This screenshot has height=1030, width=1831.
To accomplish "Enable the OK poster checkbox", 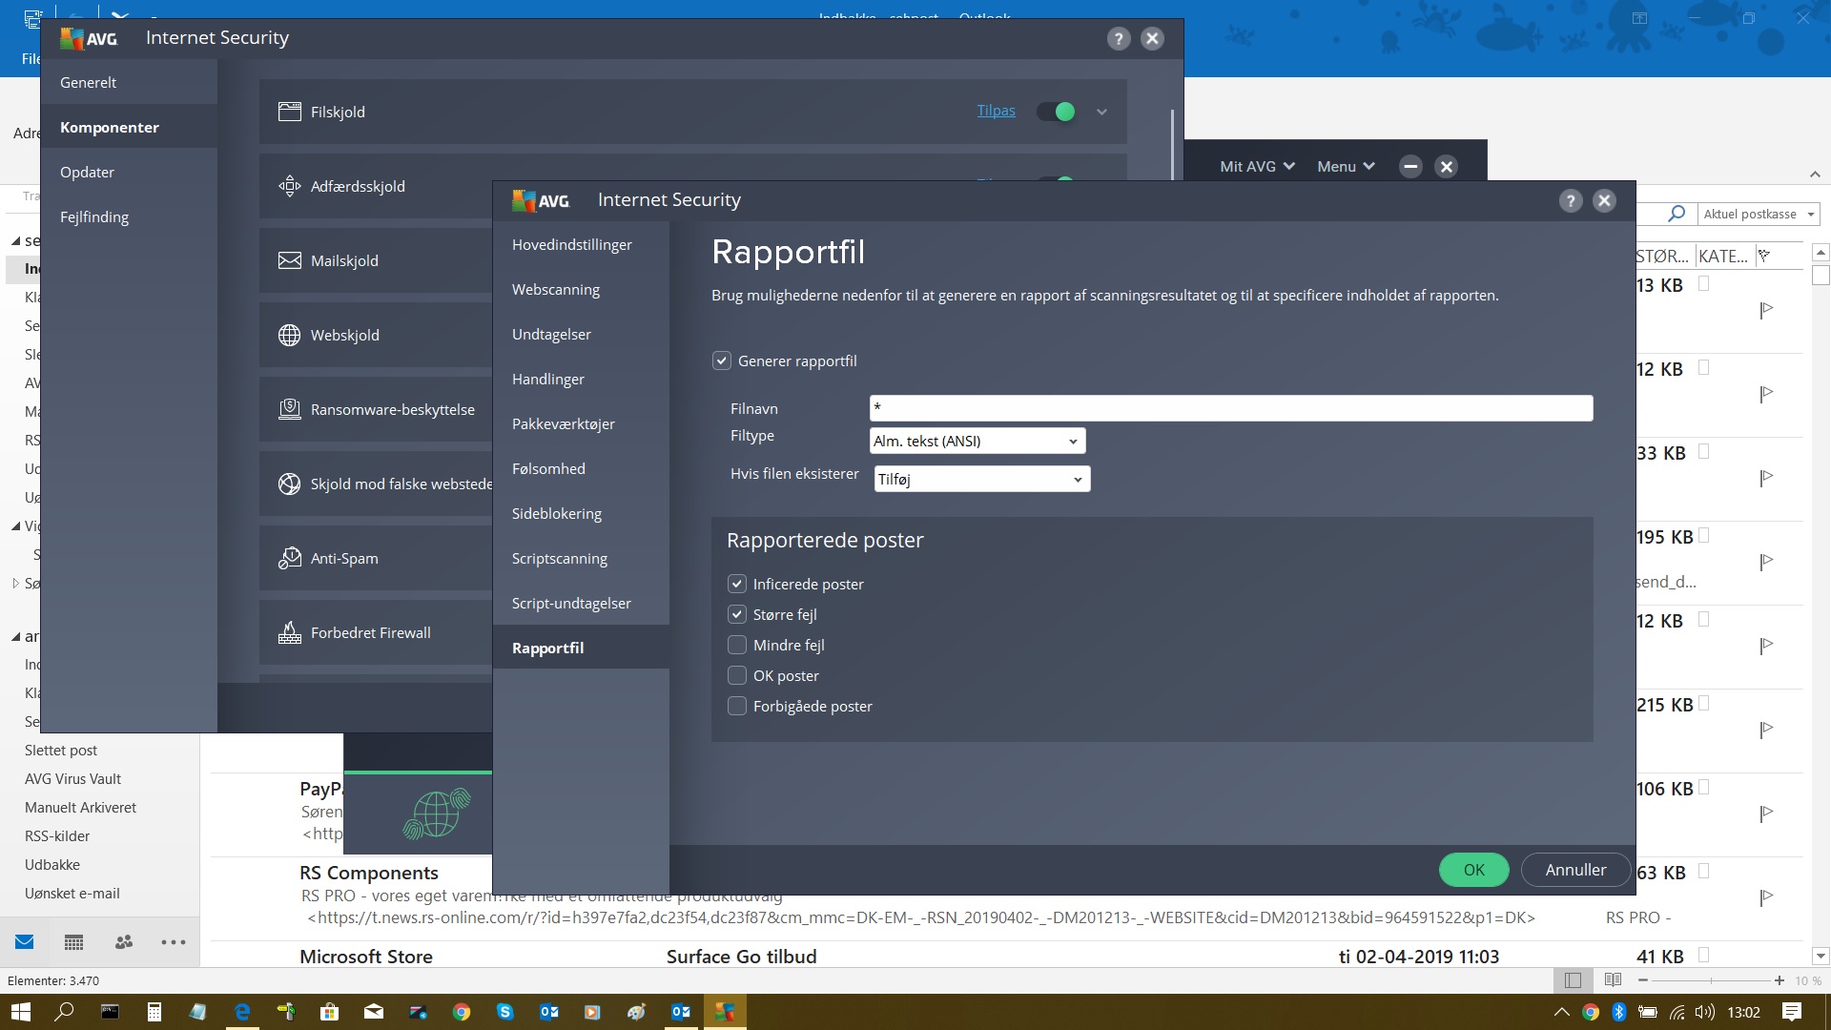I will [x=737, y=675].
